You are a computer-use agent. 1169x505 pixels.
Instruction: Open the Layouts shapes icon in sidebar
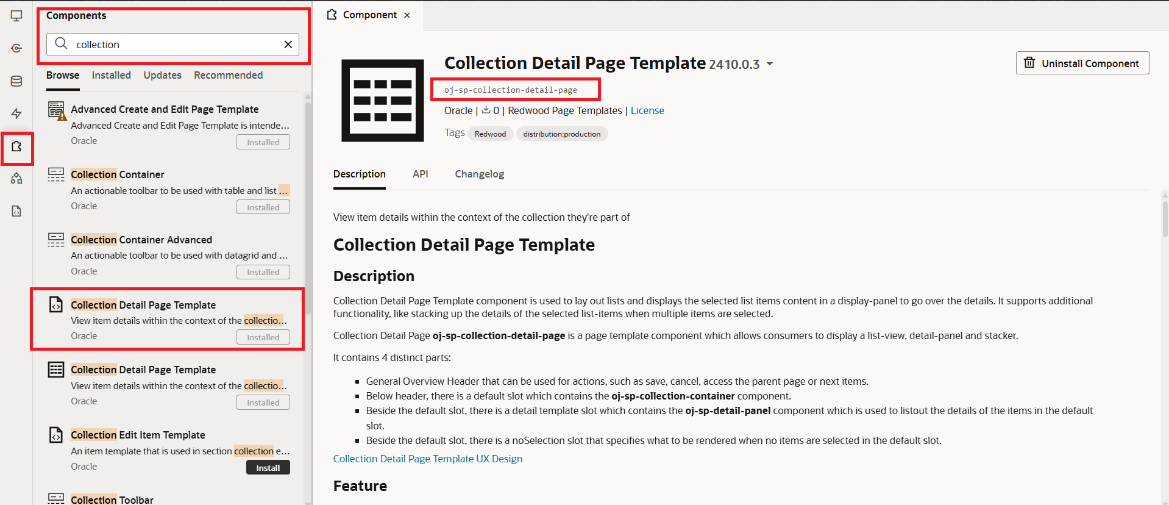click(x=16, y=178)
